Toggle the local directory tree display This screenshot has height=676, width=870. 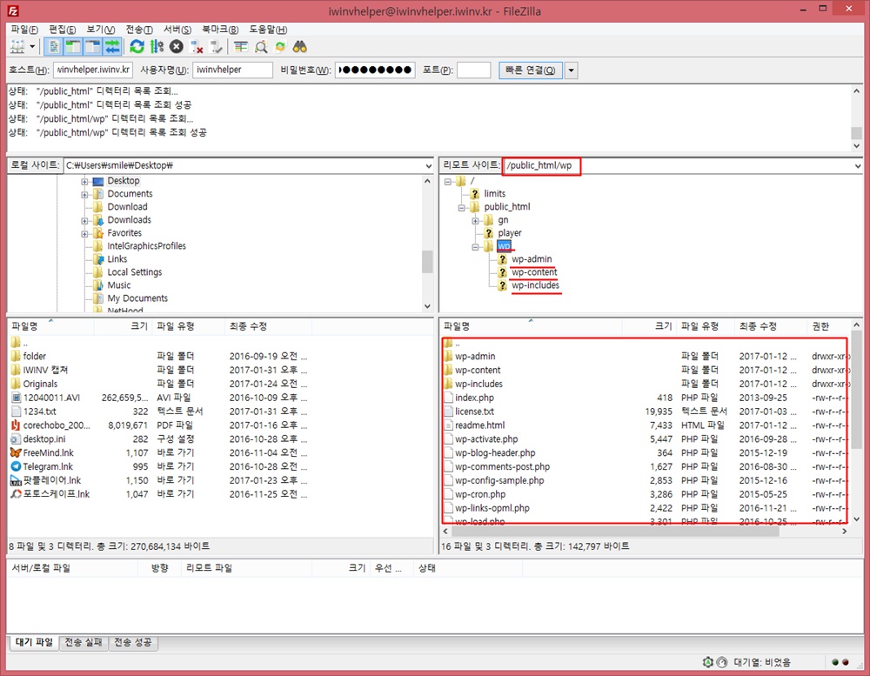pyautogui.click(x=73, y=47)
